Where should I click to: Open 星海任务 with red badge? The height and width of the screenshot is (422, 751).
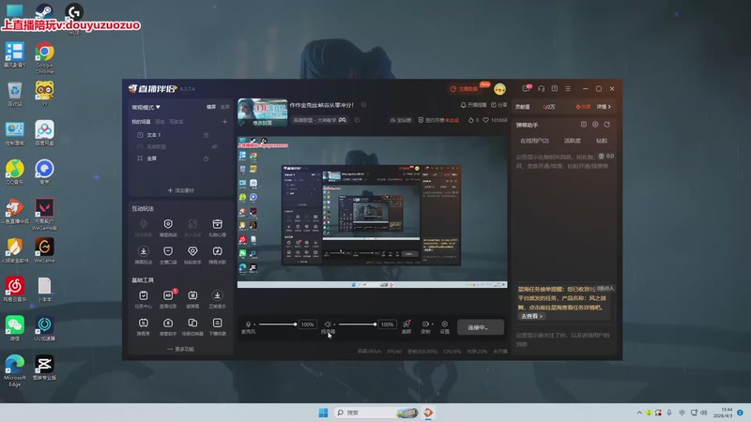click(168, 295)
